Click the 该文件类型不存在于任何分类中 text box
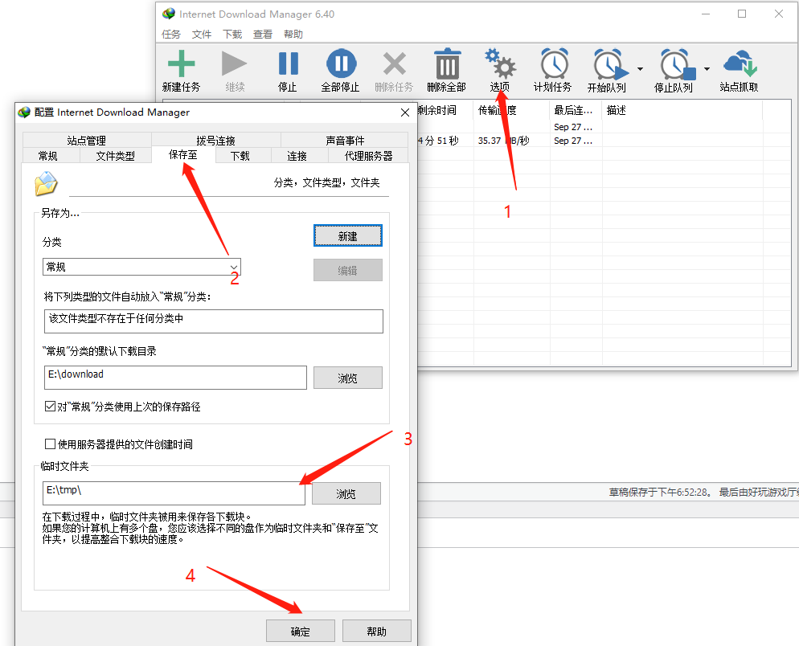Image resolution: width=799 pixels, height=646 pixels. coord(214,321)
